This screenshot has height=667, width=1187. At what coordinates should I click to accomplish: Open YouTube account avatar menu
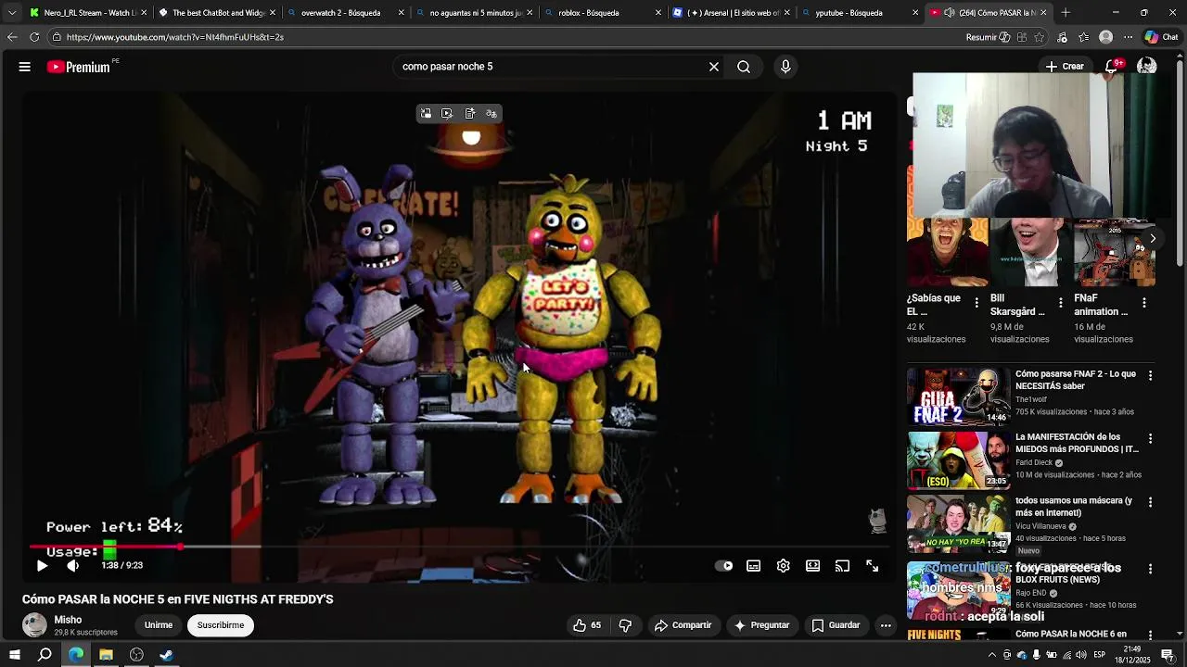coord(1147,67)
